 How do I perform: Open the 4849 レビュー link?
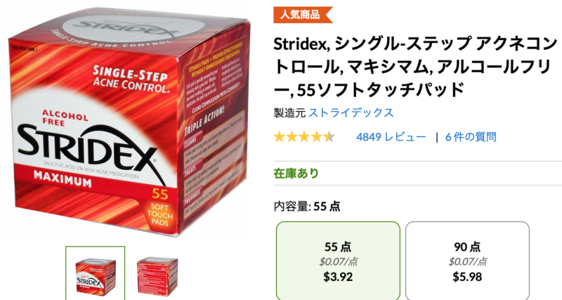391,137
